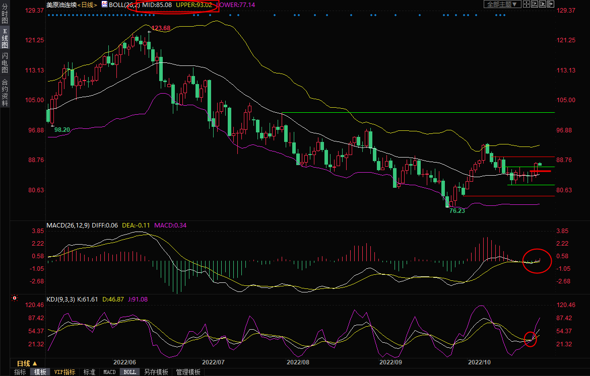This screenshot has width=590, height=376.
Task: Open the 闪电图 sidebar tab
Action: 5,63
